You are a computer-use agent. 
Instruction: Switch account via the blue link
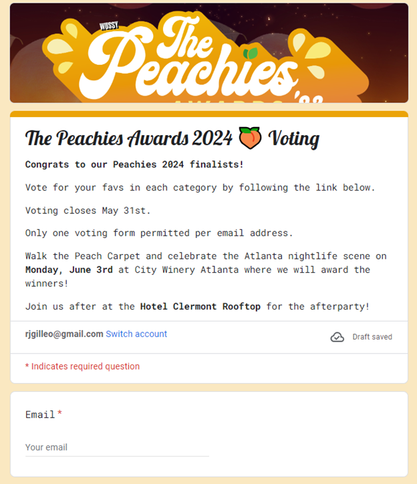click(136, 334)
